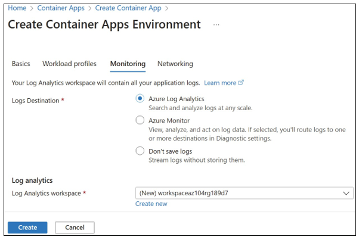Select the Don't save logs option

coord(140,151)
